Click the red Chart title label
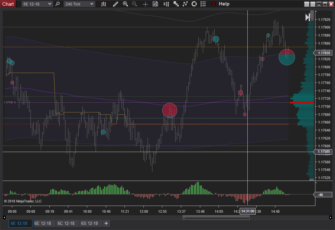335x230 pixels. tap(8, 4)
